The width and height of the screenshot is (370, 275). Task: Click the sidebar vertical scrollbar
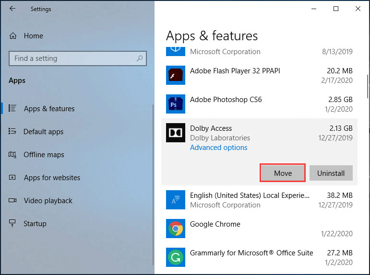[153, 185]
